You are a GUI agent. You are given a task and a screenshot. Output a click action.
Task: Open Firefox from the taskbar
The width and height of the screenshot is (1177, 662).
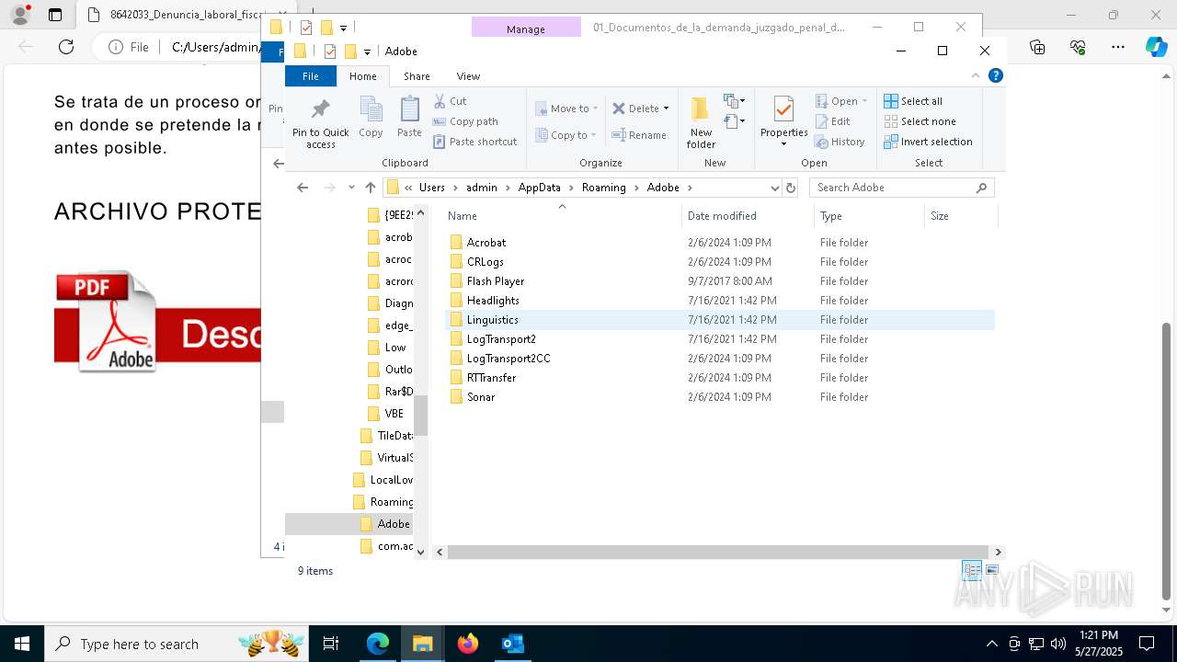[x=468, y=644]
